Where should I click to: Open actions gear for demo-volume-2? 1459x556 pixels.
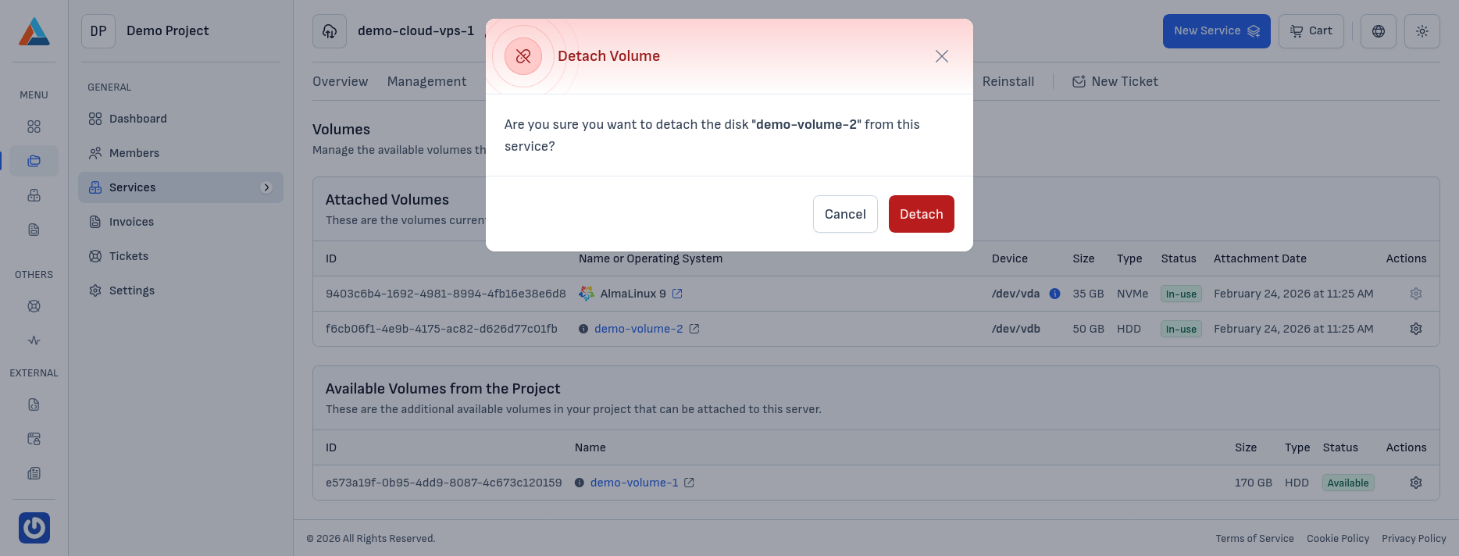[1415, 329]
